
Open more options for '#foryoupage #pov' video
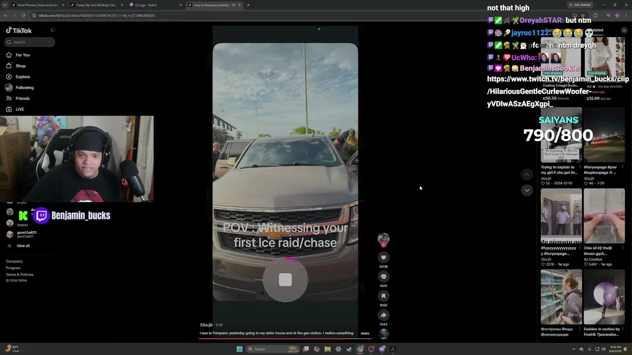(623, 167)
